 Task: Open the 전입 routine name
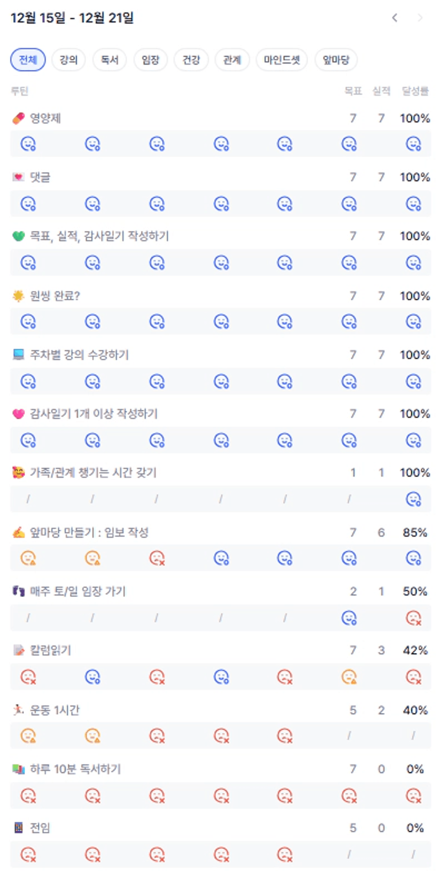pyautogui.click(x=40, y=828)
